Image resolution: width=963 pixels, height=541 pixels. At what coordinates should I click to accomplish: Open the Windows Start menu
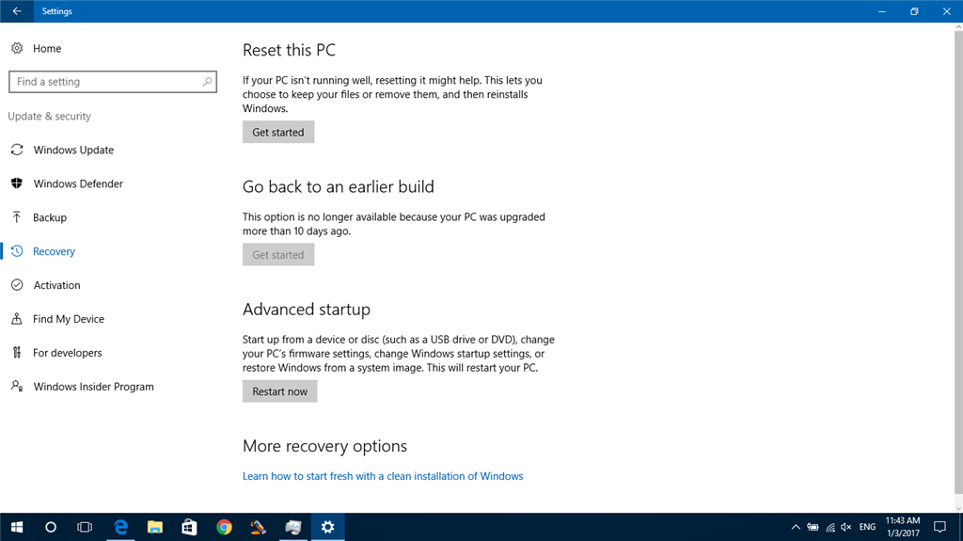coord(17,527)
